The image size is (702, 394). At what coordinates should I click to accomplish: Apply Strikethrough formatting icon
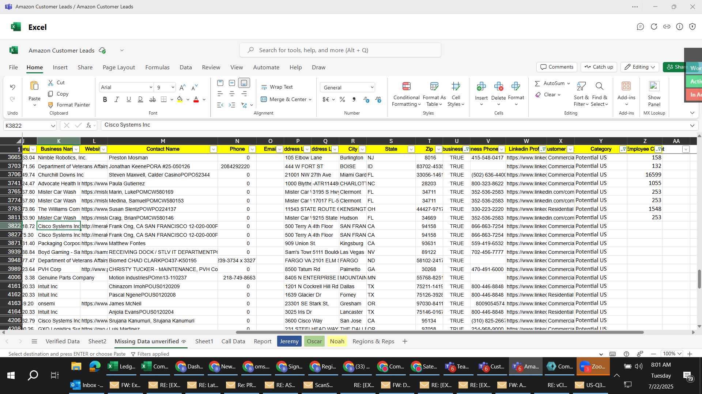tap(152, 99)
